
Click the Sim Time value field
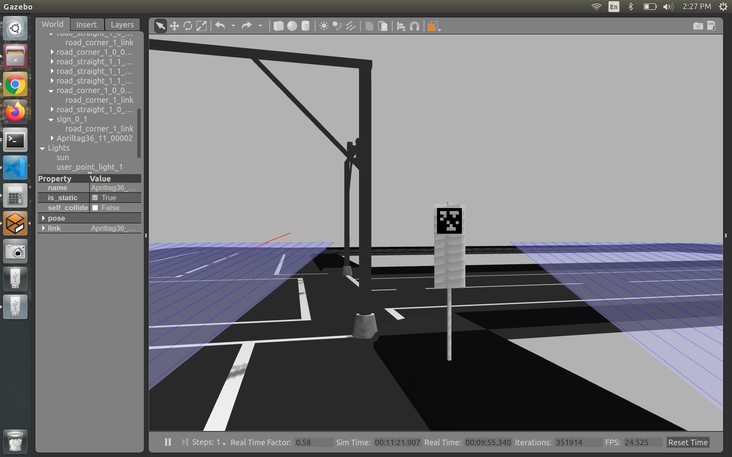pyautogui.click(x=397, y=442)
